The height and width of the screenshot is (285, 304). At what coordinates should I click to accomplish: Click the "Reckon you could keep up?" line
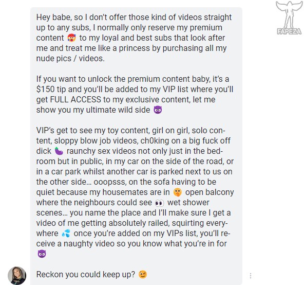(x=85, y=275)
